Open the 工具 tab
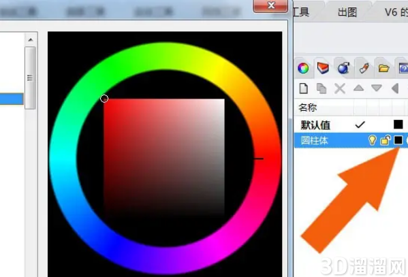Screen dimensions: 408x277 click(x=301, y=12)
